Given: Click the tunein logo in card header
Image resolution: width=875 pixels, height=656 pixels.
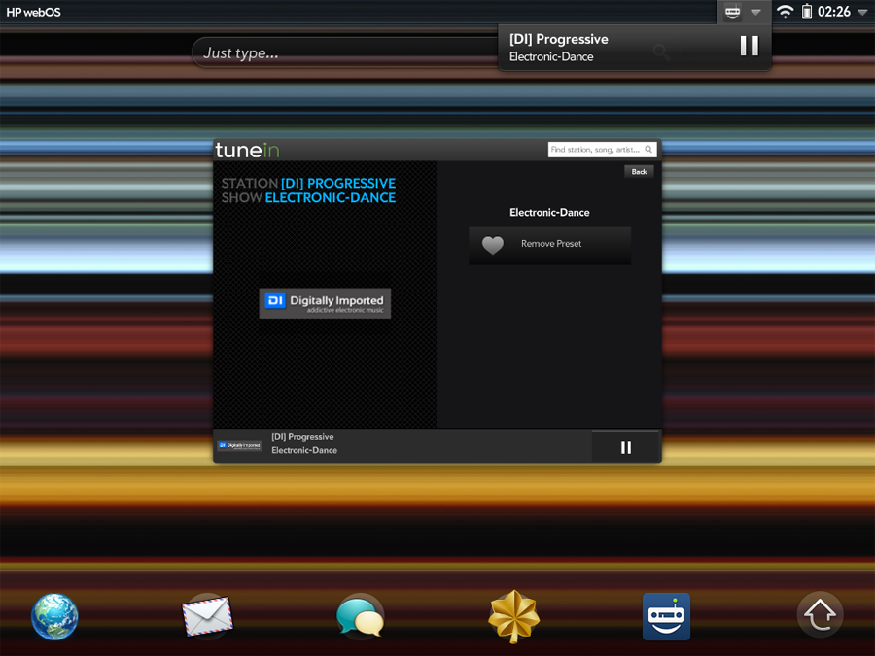Looking at the screenshot, I should tap(247, 150).
